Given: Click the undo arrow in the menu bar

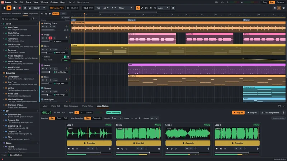Looking at the screenshot, I should [70, 3].
